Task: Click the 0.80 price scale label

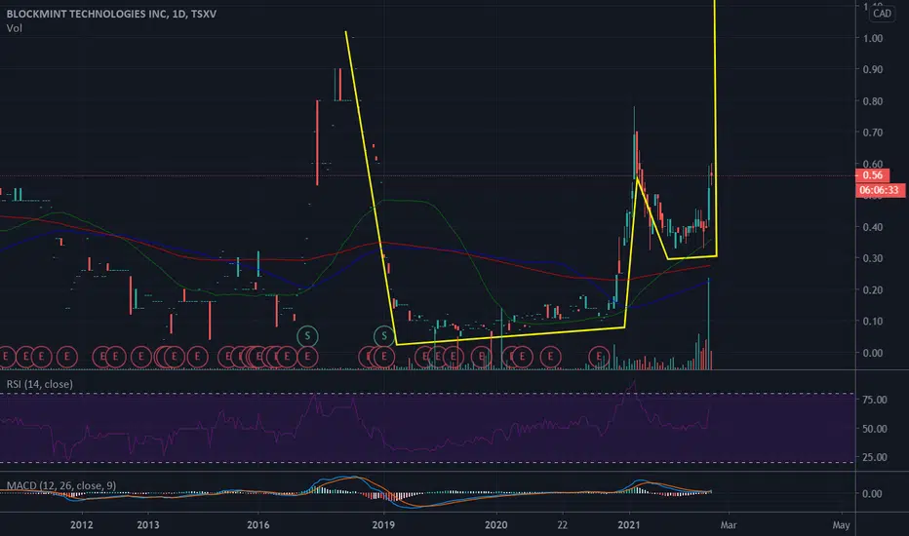Action: (873, 101)
